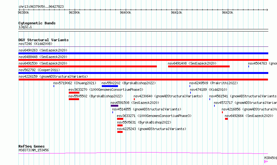
Task: Click the DGV Structural Variants track title
Action: click(44, 40)
